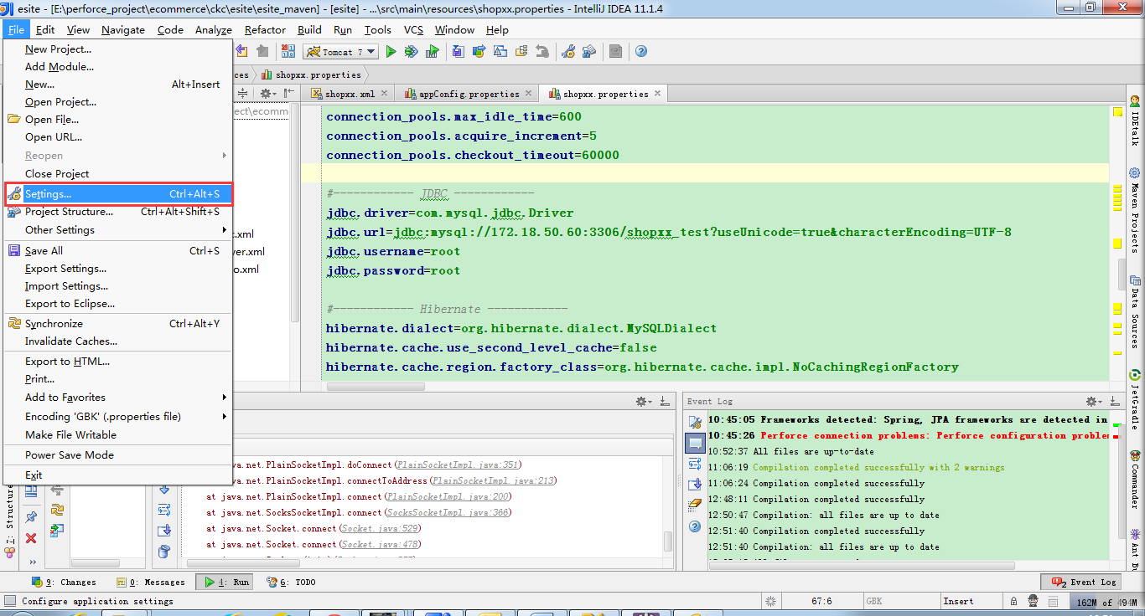Open the Messages tool window
Image resolution: width=1145 pixels, height=616 pixels.
point(151,582)
